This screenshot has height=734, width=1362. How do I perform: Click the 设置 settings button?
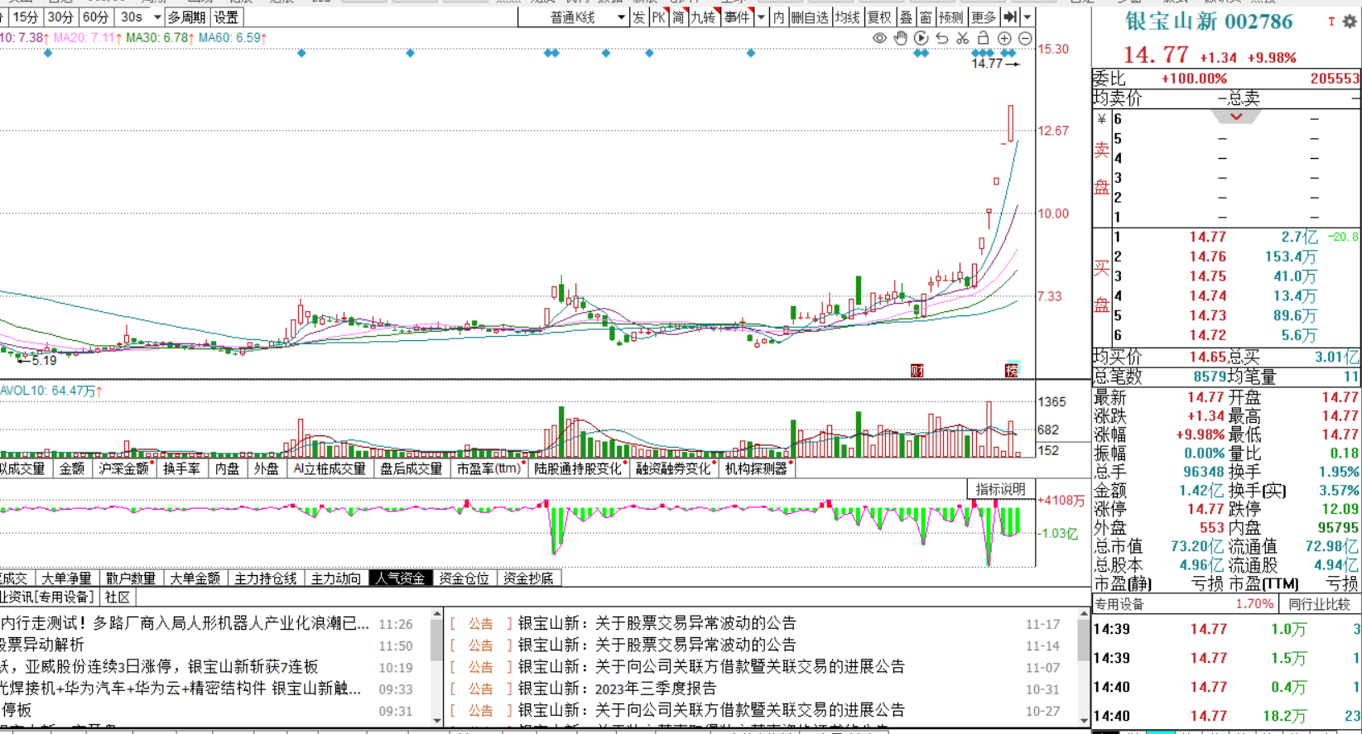[225, 17]
